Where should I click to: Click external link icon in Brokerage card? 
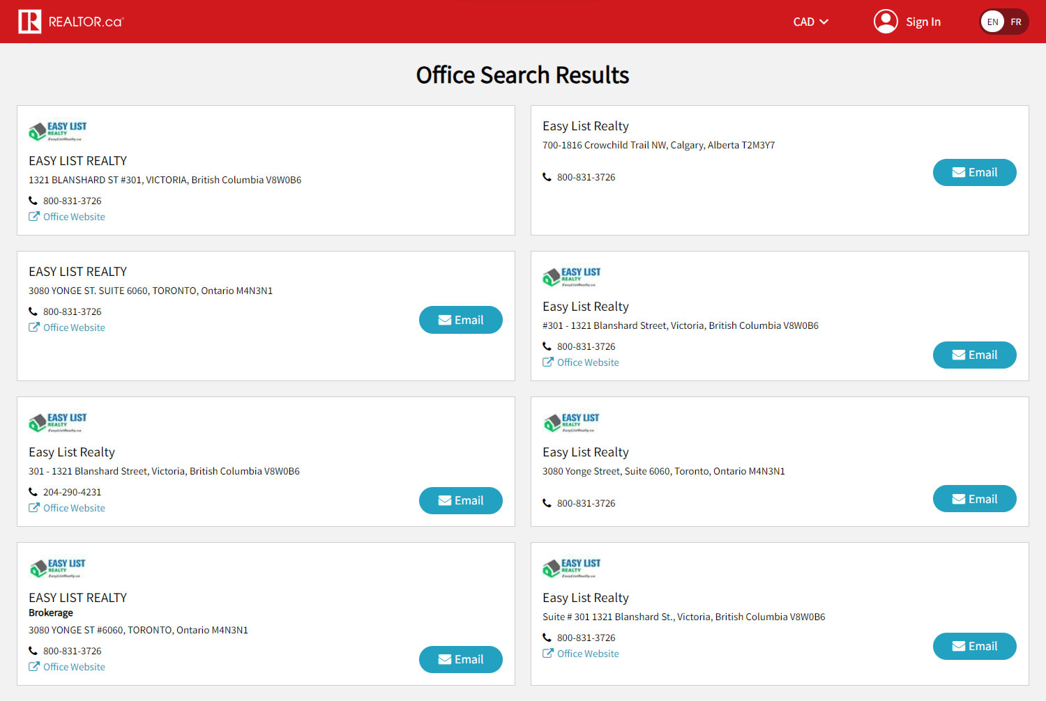(x=33, y=667)
